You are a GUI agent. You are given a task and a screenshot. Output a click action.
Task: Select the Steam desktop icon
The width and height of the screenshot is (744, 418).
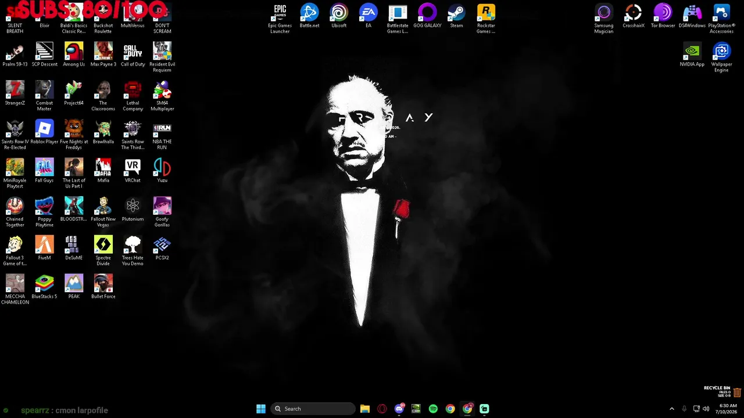click(x=456, y=16)
